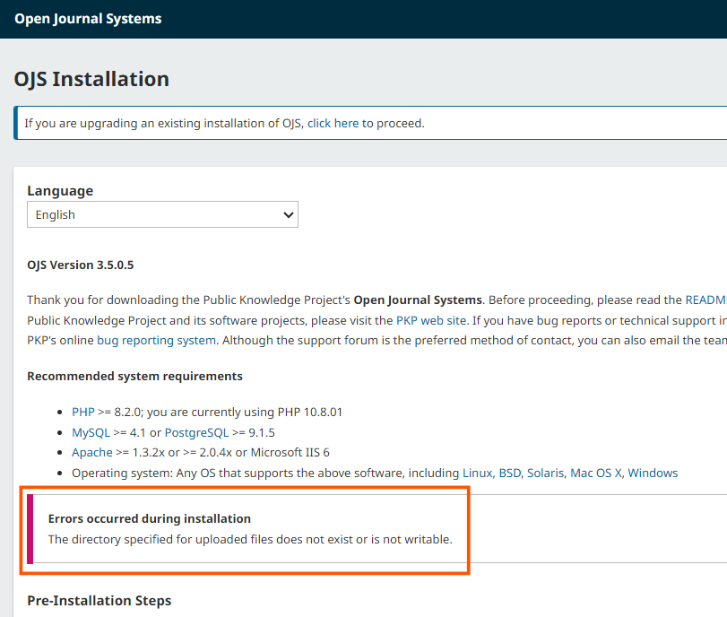Open the Linux operating system link
727x617 pixels.
pos(477,473)
